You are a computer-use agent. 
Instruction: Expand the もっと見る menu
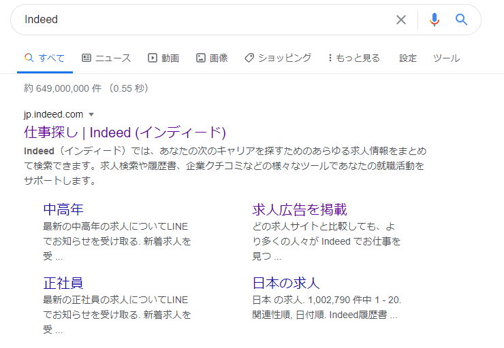tap(354, 58)
